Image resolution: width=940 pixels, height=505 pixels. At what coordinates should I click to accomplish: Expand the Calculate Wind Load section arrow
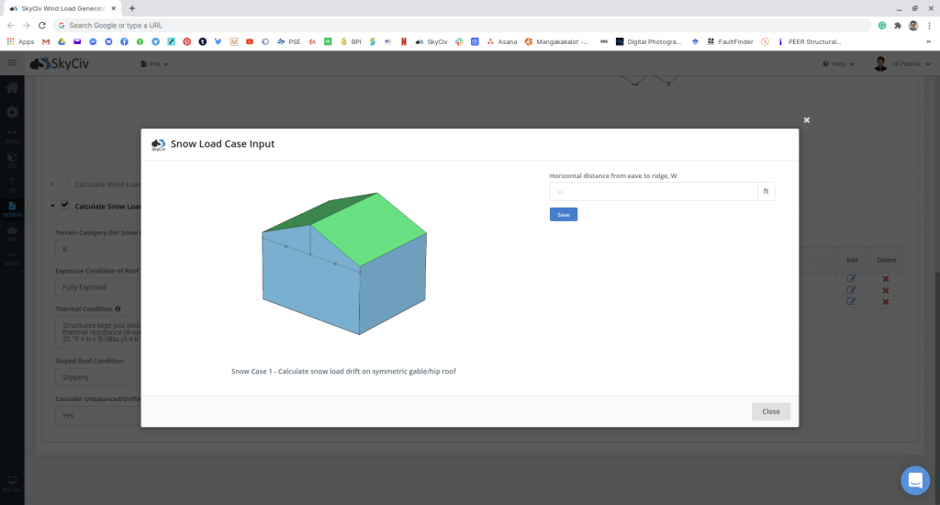52,185
